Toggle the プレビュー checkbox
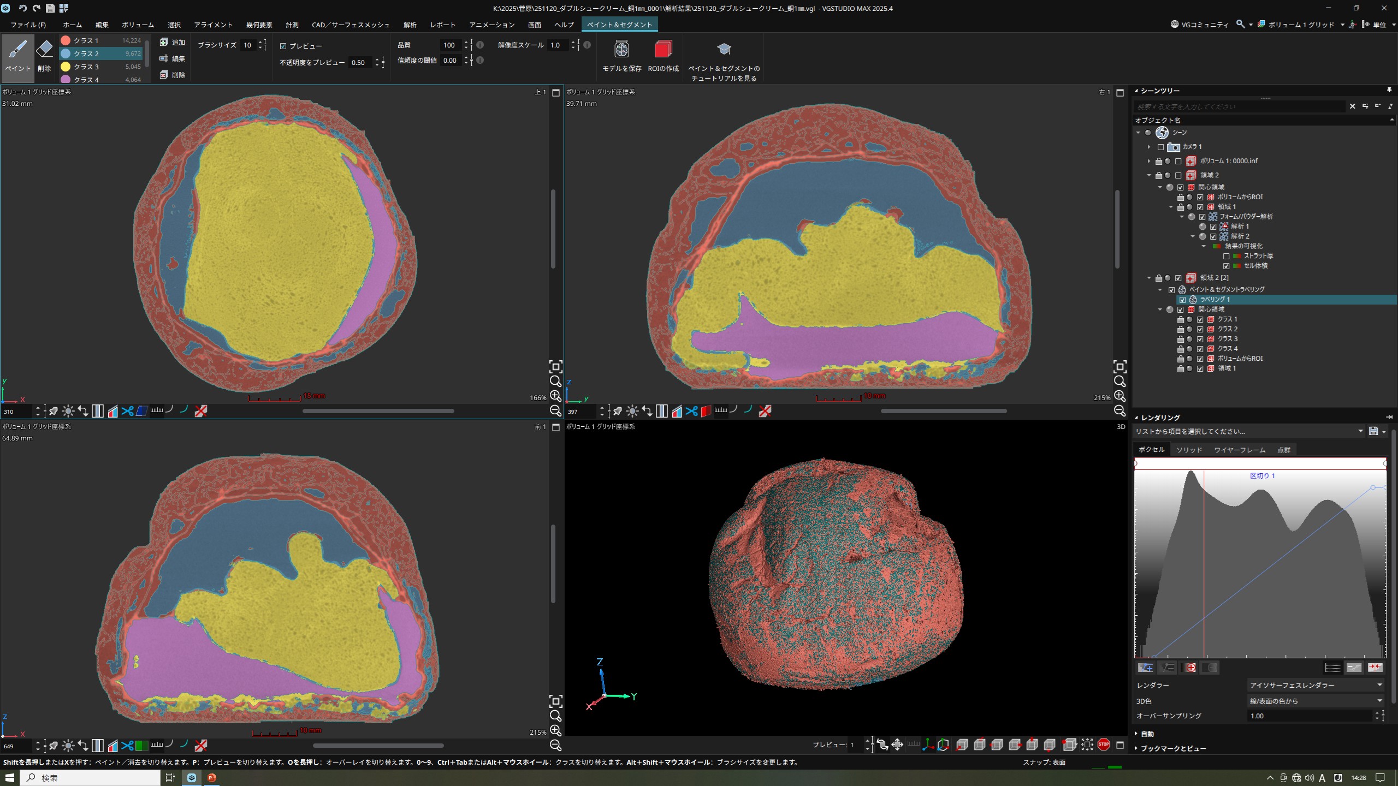 pyautogui.click(x=283, y=46)
